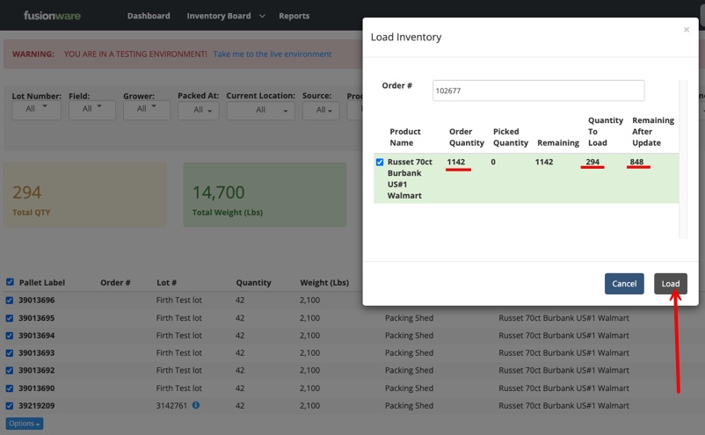Deselect pallet 39219209 checkbox

10,406
